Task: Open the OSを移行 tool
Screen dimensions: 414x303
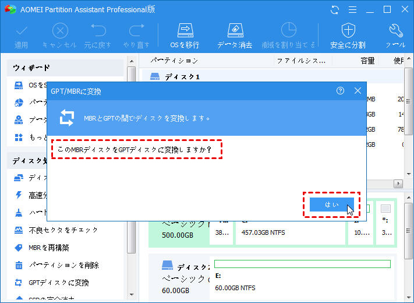Action: [x=185, y=36]
